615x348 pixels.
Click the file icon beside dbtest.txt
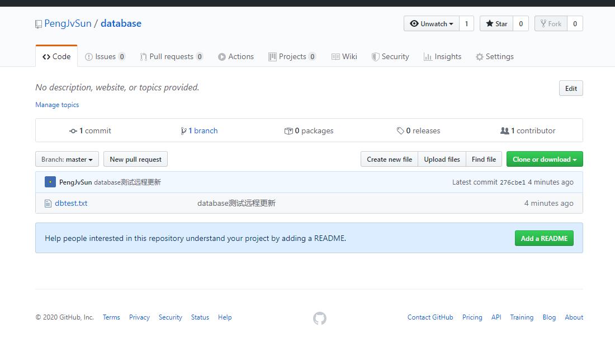coord(48,203)
